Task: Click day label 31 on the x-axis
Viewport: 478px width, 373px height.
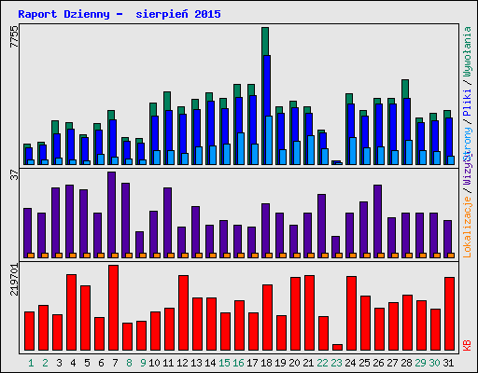Action: pos(448,363)
